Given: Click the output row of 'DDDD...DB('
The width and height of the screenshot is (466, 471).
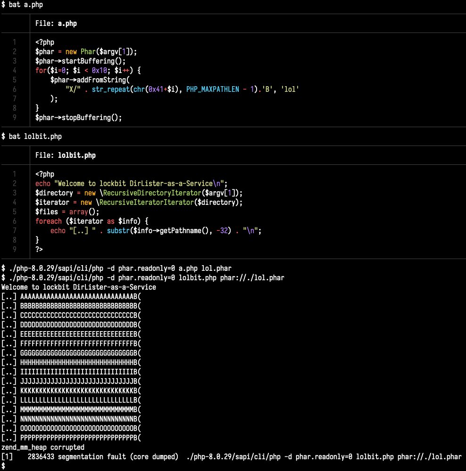Looking at the screenshot, I should coord(71,325).
